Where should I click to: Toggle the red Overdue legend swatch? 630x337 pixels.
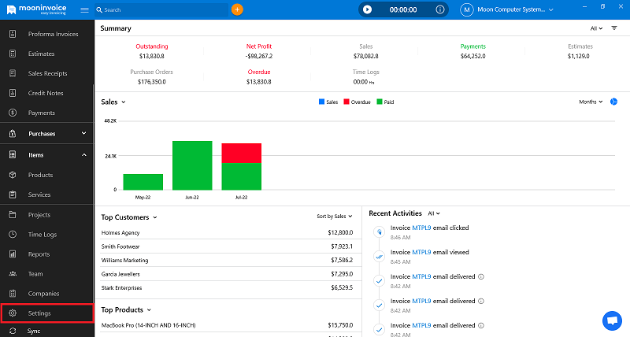(346, 102)
